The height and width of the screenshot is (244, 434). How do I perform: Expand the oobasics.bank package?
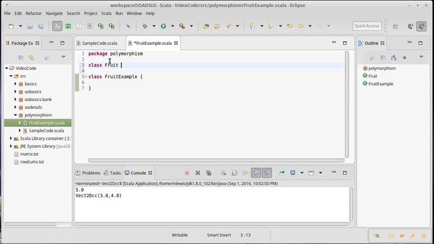point(16,100)
